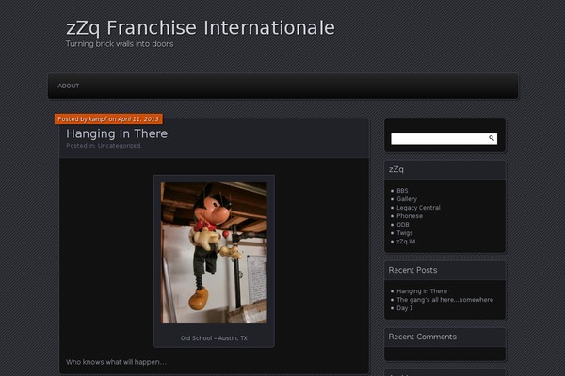This screenshot has height=376, width=565.
Task: Click the zZq widget heading
Action: pyautogui.click(x=396, y=169)
